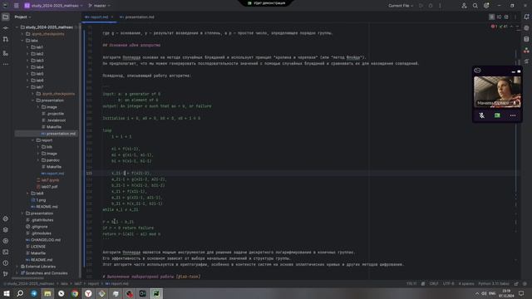This screenshot has height=299, width=532.
Task: Close the report.md tab
Action: pos(112,17)
